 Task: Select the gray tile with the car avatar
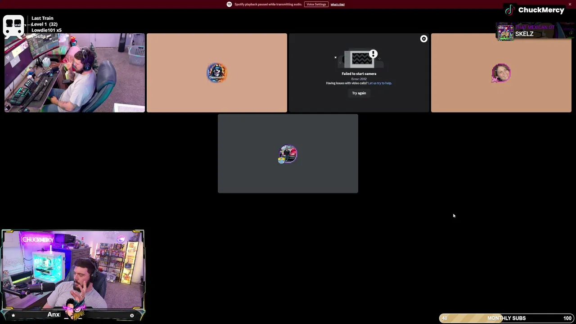click(288, 153)
